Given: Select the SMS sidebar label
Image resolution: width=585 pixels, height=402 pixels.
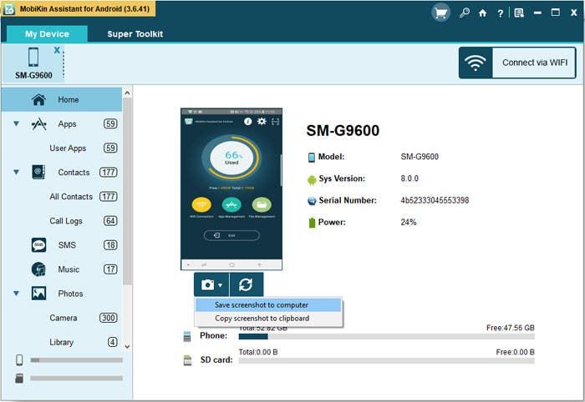Looking at the screenshot, I should [x=67, y=245].
